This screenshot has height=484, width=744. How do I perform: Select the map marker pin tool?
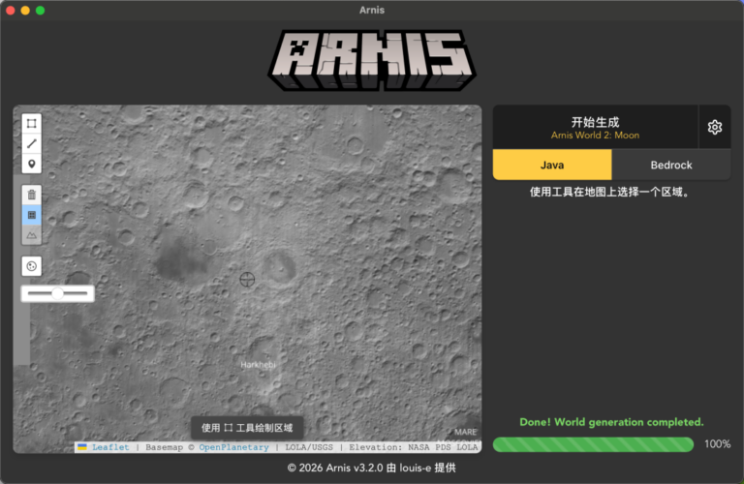[x=32, y=164]
